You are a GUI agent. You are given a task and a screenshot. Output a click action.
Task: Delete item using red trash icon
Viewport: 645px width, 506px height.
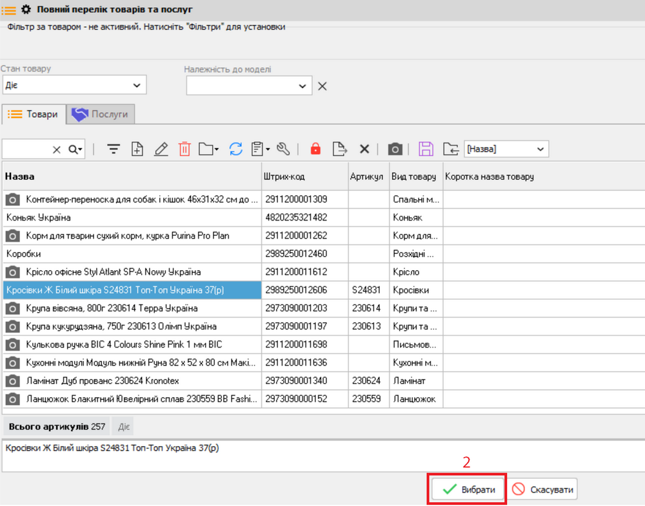point(184,150)
